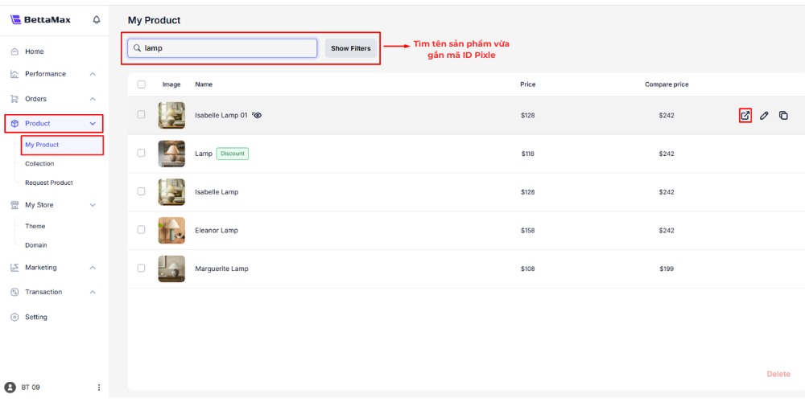Expand the Performance section chevron
The width and height of the screenshot is (805, 402).
pos(93,74)
